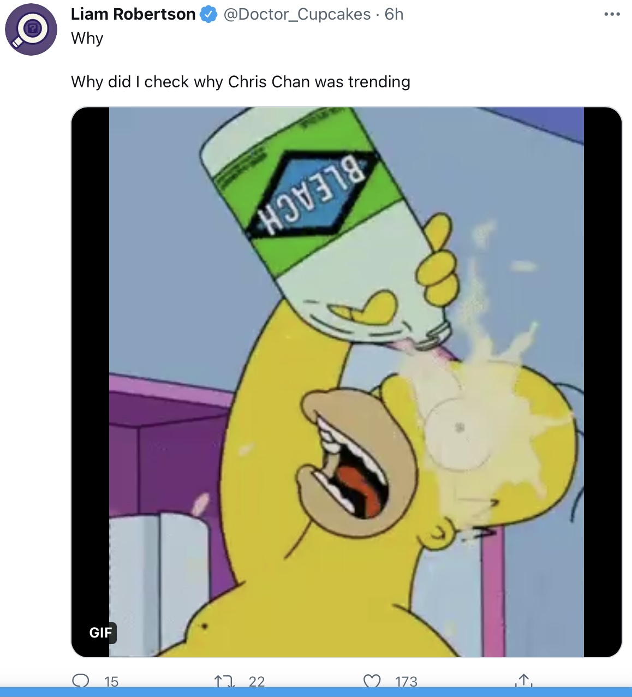
Task: Click the reply count 15
Action: (111, 681)
